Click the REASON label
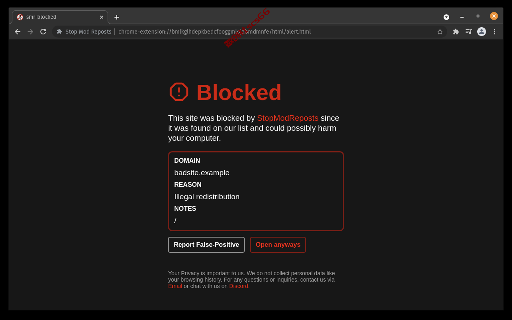The width and height of the screenshot is (512, 320). pyautogui.click(x=188, y=185)
